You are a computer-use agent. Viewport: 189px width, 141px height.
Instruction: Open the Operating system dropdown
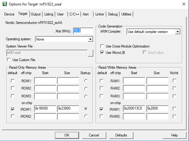[90, 39]
